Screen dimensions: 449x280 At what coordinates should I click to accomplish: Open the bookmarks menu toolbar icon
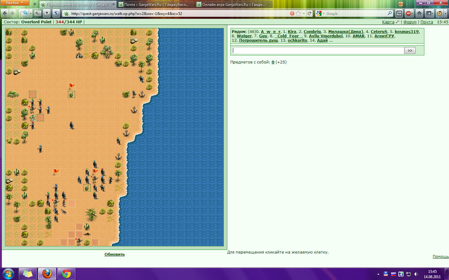pos(429,13)
